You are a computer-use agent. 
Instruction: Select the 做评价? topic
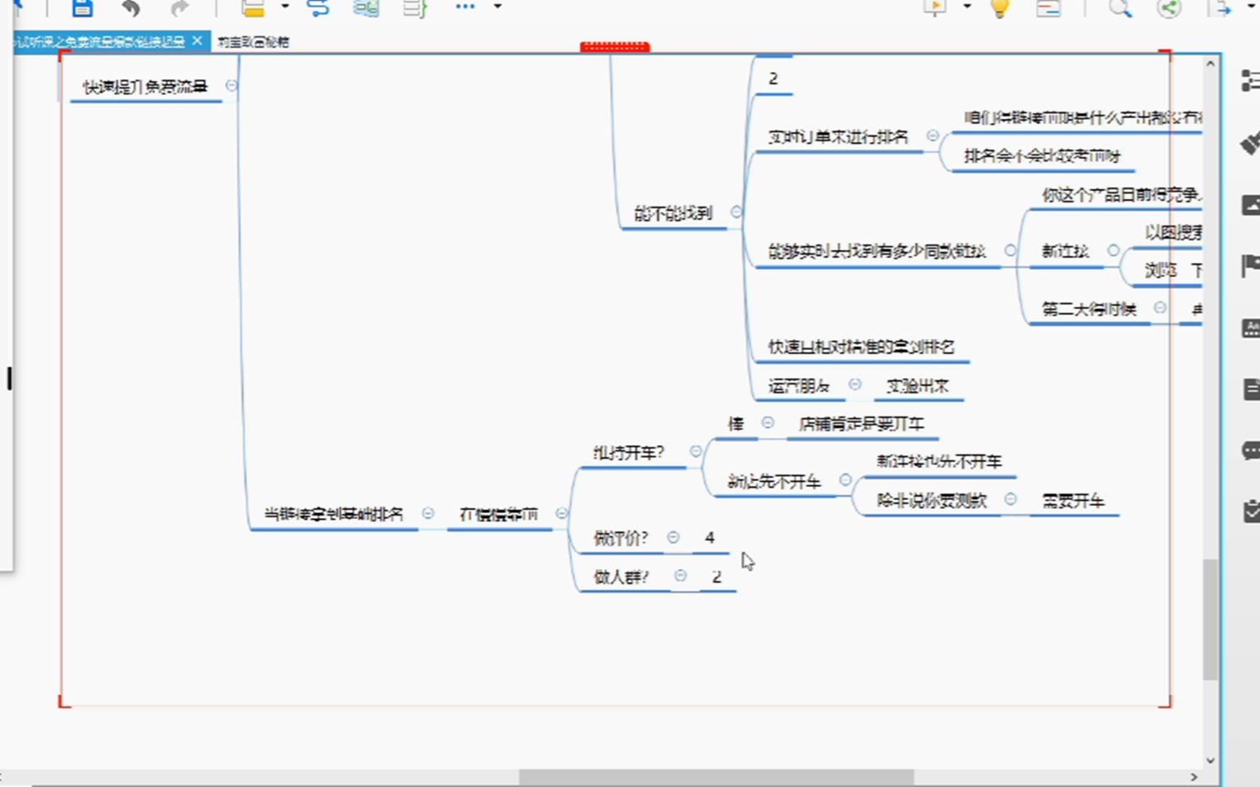(x=621, y=539)
